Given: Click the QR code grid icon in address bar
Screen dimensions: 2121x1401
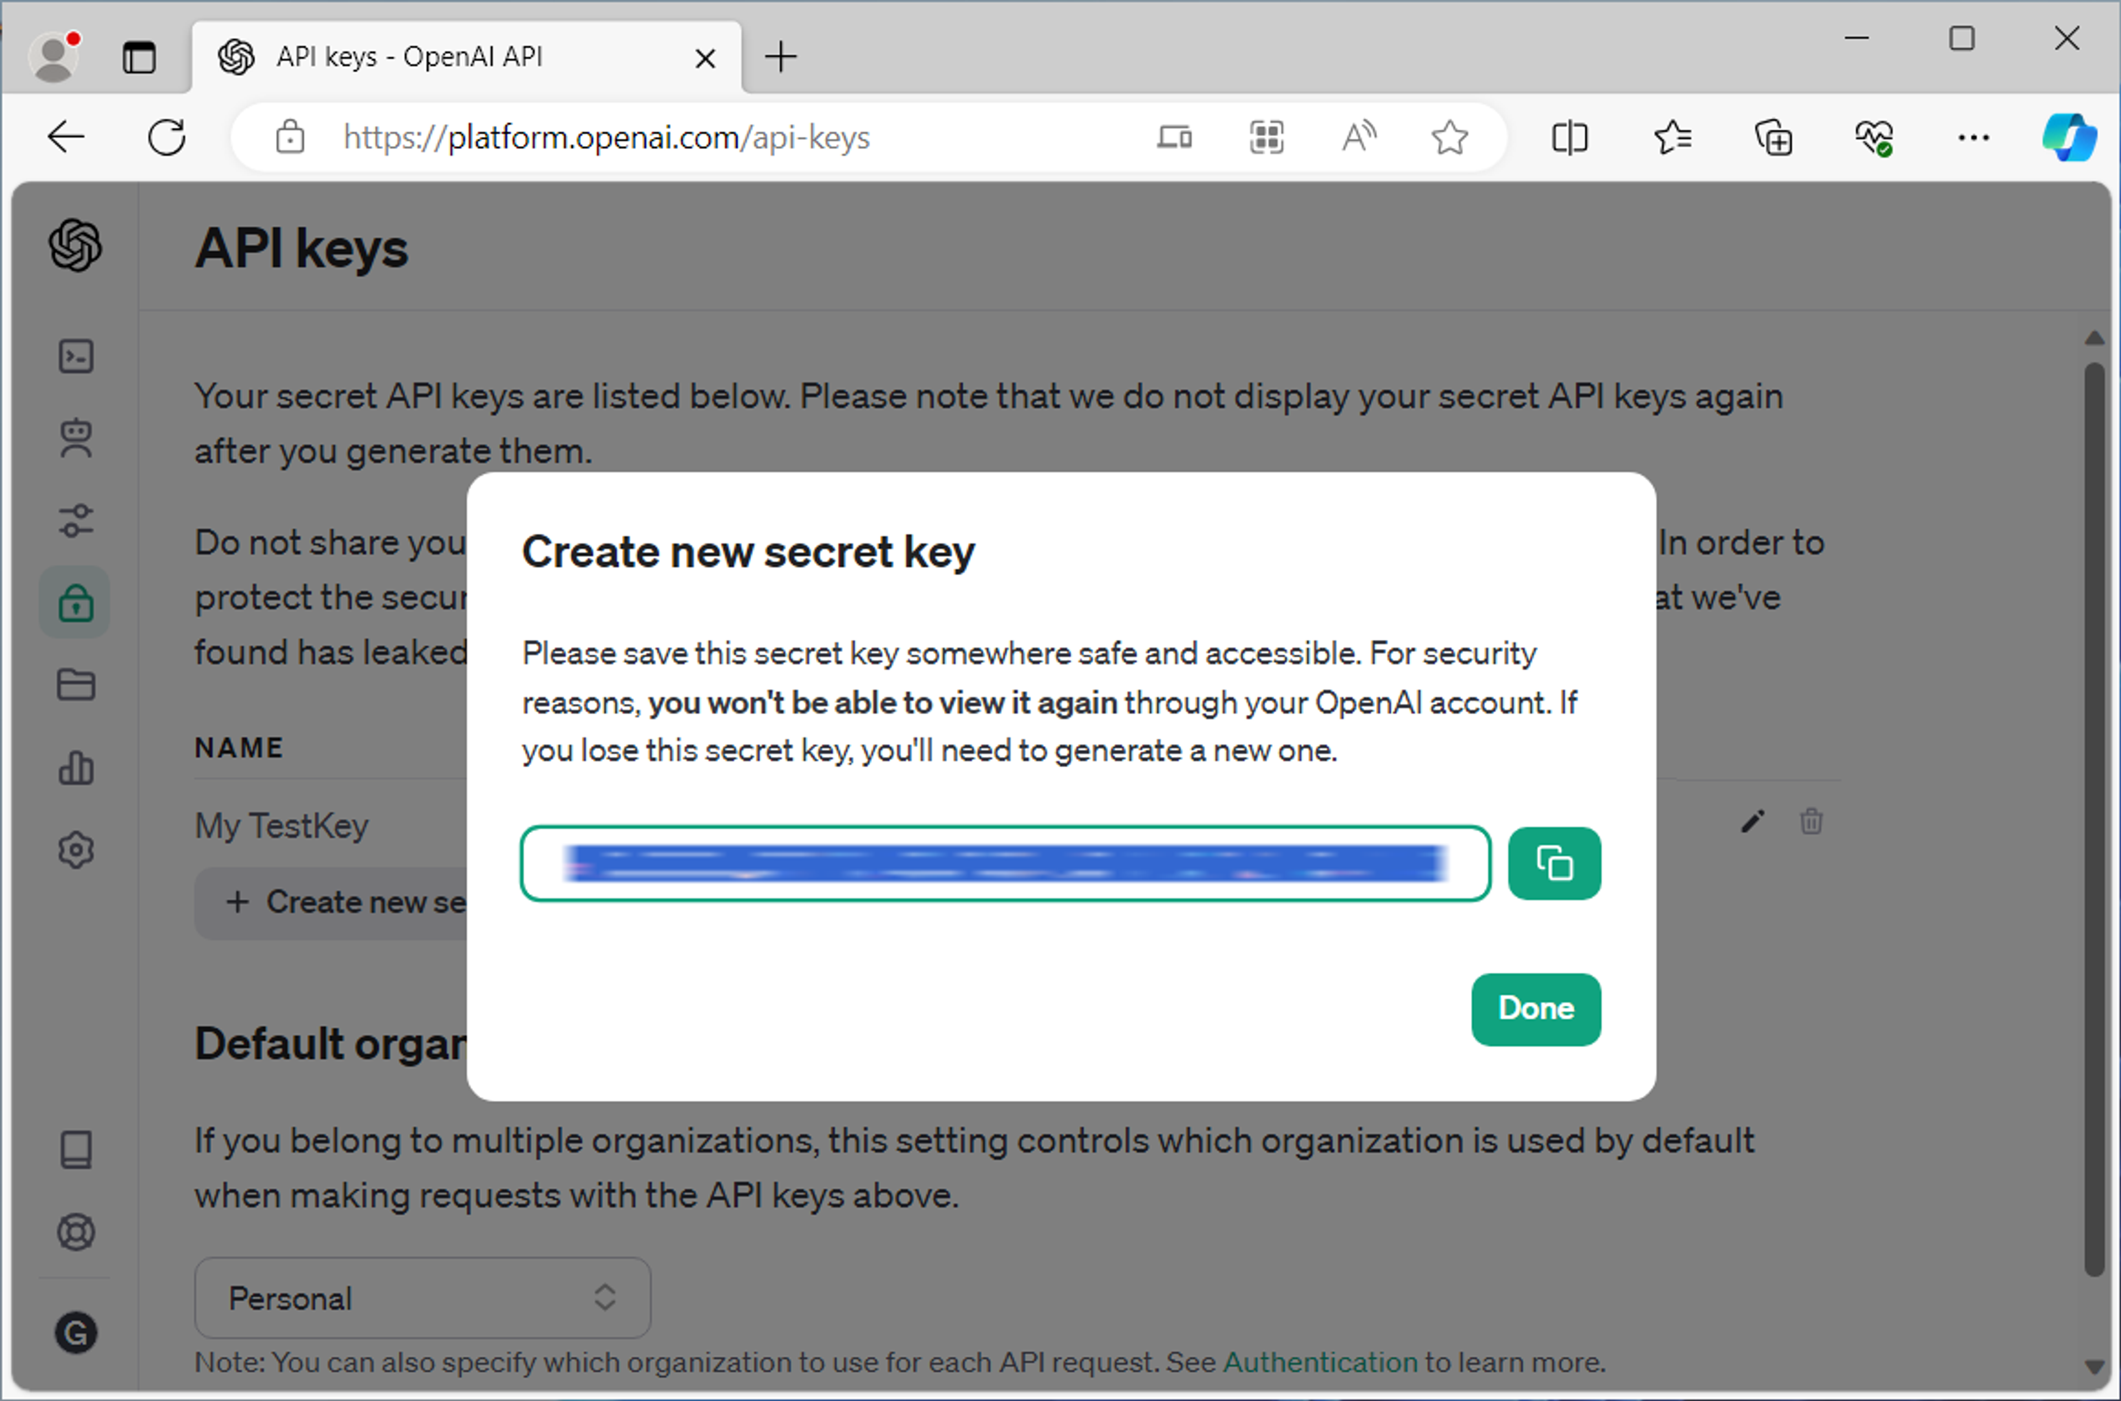Looking at the screenshot, I should (1265, 137).
